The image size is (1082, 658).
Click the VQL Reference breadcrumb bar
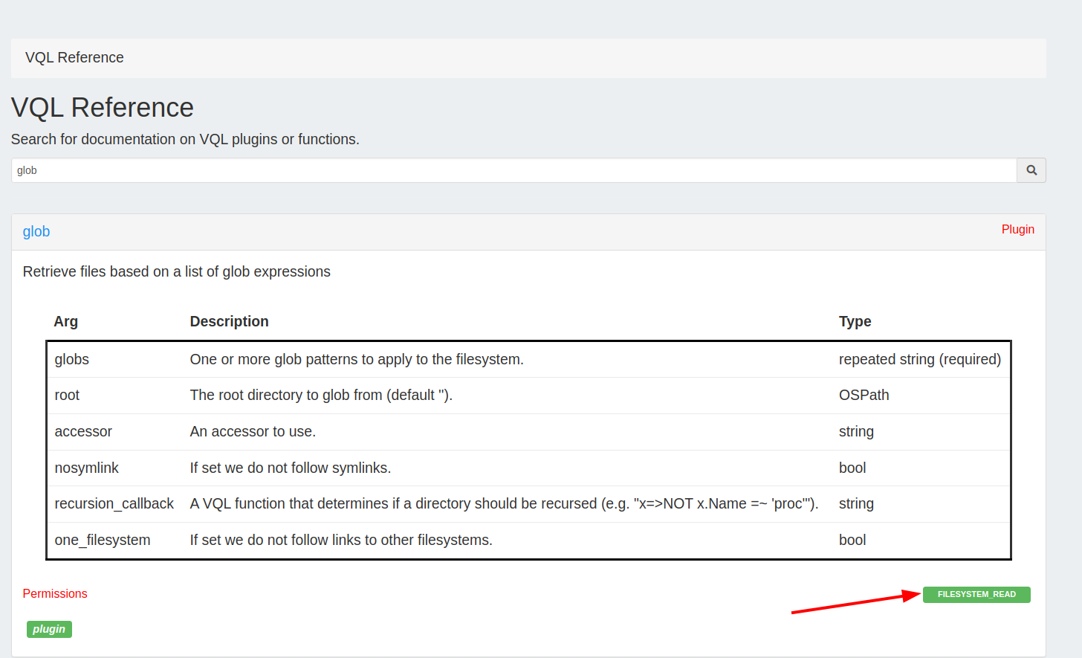74,57
